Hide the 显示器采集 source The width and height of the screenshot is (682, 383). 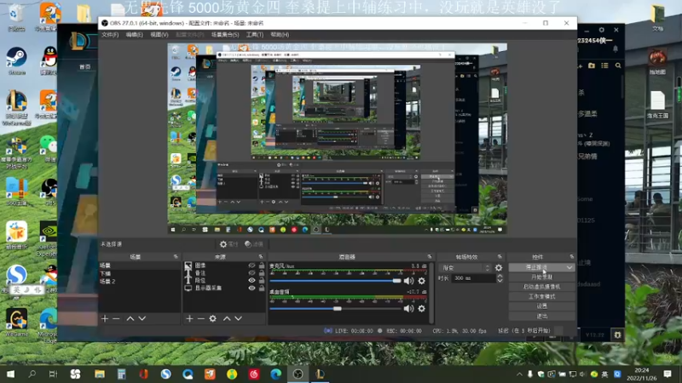pyautogui.click(x=251, y=288)
